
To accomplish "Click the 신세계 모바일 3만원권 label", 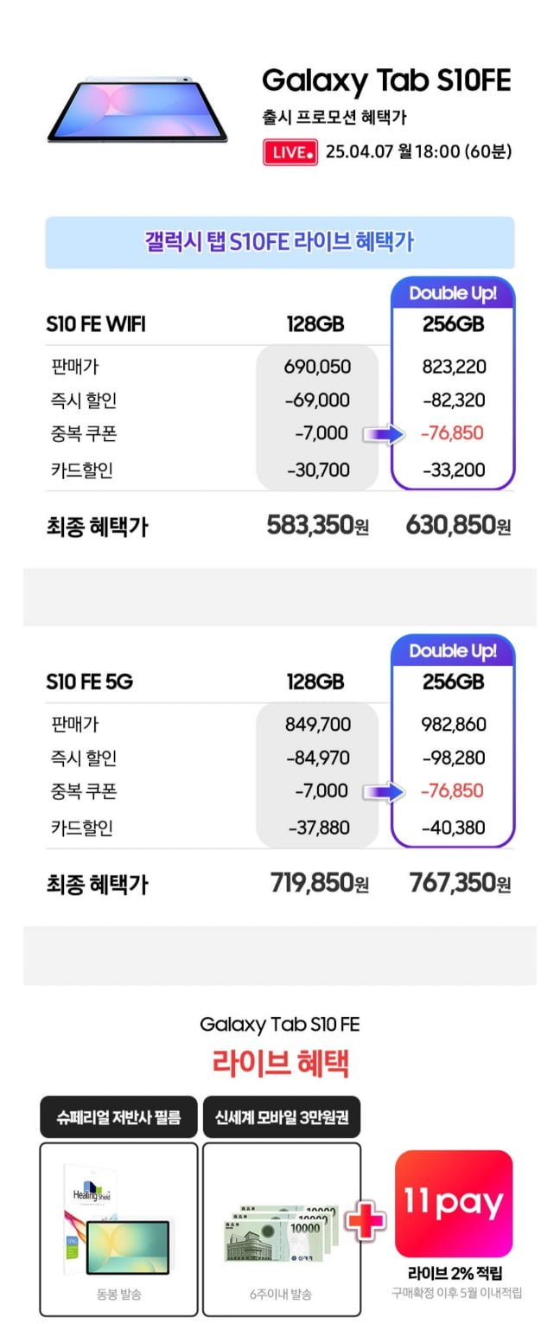I will (281, 1118).
